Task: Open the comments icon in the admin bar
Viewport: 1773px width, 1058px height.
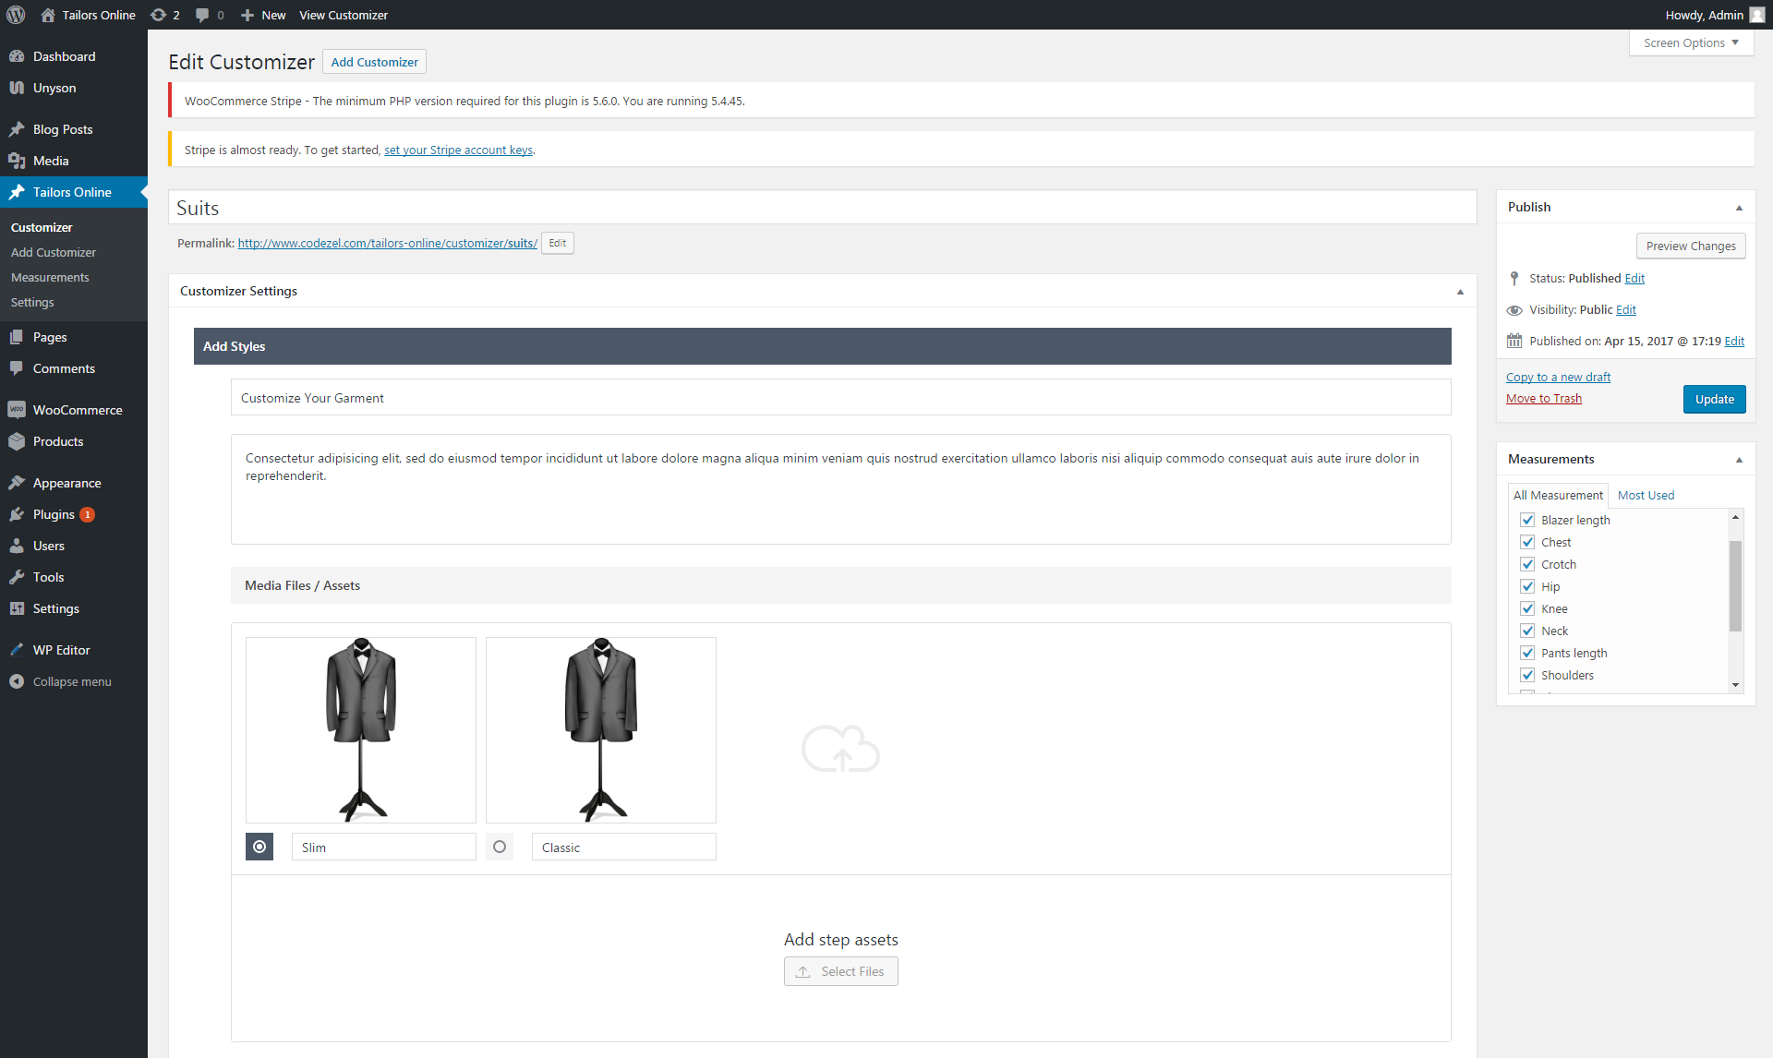Action: click(202, 15)
